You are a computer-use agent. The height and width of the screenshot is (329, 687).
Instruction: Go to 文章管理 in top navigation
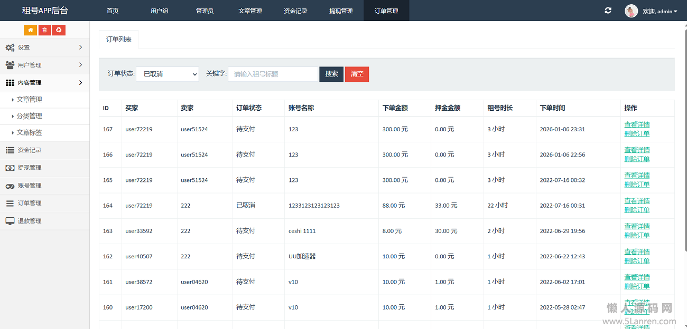[250, 11]
